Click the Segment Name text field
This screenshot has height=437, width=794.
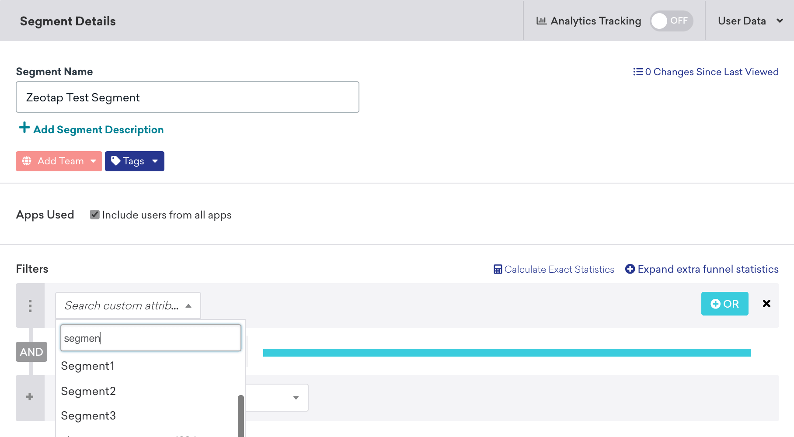187,97
